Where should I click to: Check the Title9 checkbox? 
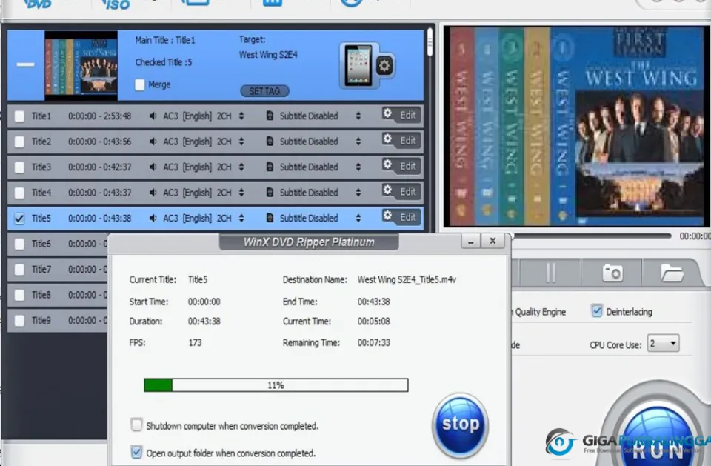coord(19,321)
